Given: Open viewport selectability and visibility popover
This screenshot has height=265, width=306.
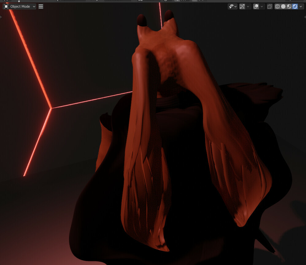Looking at the screenshot, I should (x=233, y=6).
